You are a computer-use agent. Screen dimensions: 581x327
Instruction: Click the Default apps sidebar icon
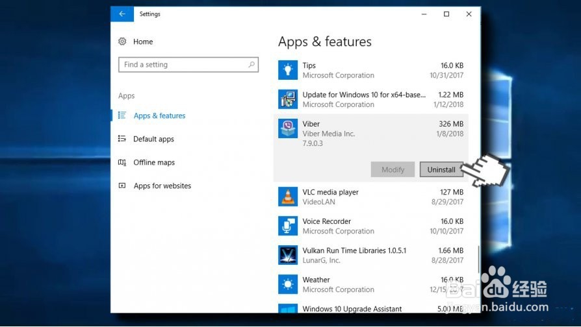[122, 139]
